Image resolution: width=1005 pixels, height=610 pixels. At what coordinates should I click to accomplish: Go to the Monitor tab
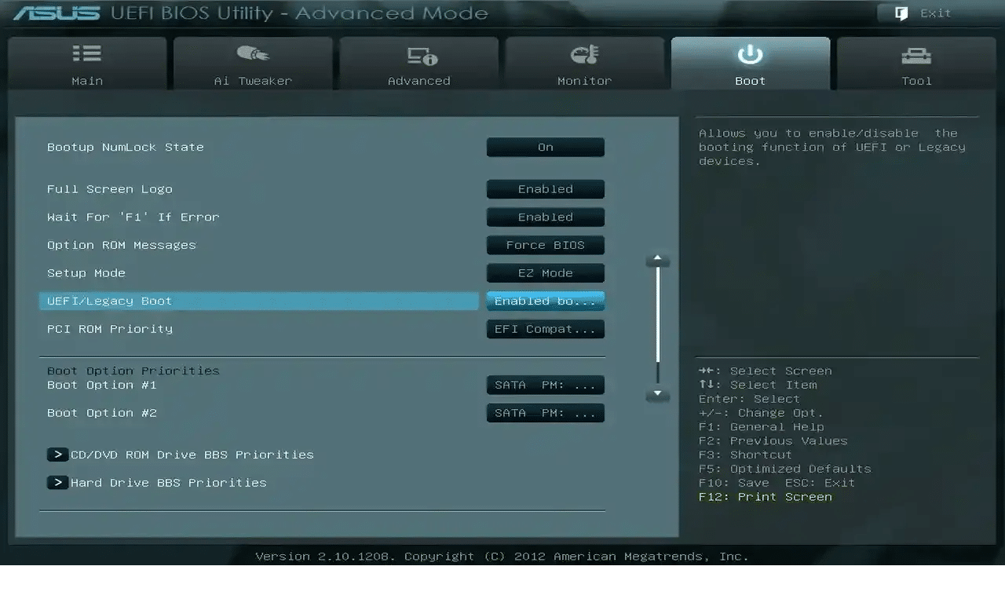coord(584,64)
